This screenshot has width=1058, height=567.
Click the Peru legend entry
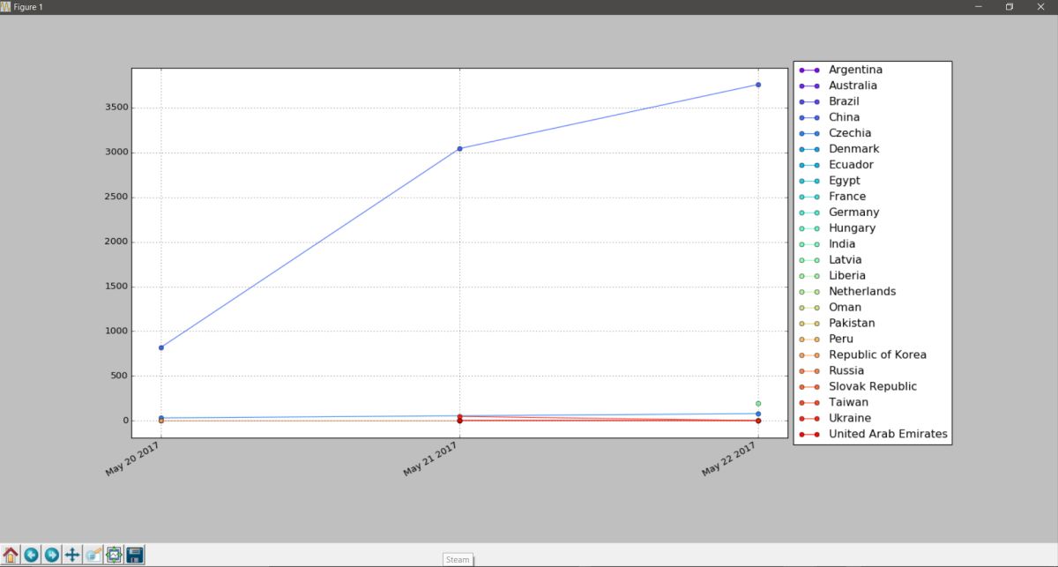825,339
